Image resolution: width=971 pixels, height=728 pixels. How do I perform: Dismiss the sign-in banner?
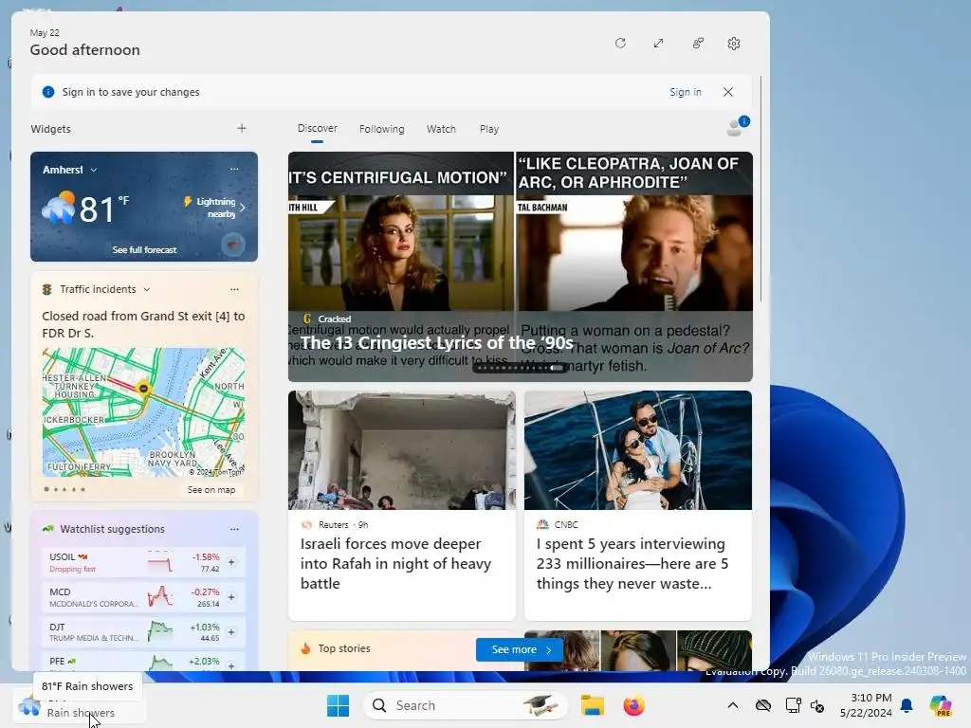click(728, 92)
